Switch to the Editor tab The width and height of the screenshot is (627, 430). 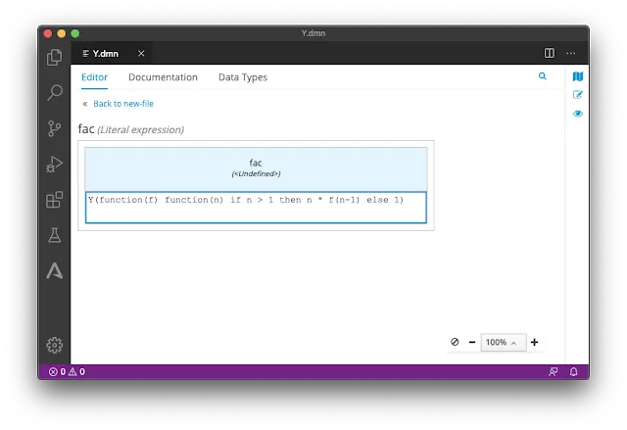(94, 77)
